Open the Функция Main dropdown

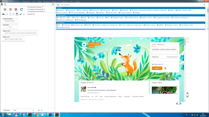tap(23, 110)
